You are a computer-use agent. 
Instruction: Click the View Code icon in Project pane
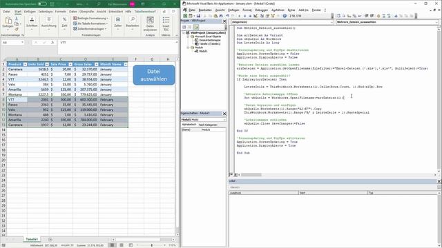tap(184, 27)
